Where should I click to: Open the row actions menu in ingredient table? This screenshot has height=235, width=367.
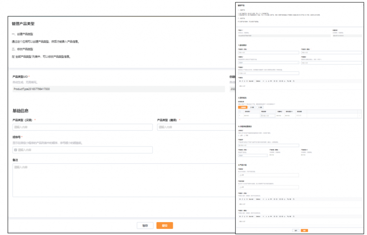(x=359, y=115)
